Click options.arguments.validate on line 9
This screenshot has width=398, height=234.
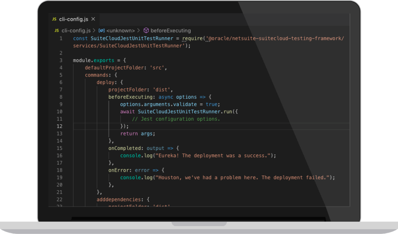[x=158, y=104]
